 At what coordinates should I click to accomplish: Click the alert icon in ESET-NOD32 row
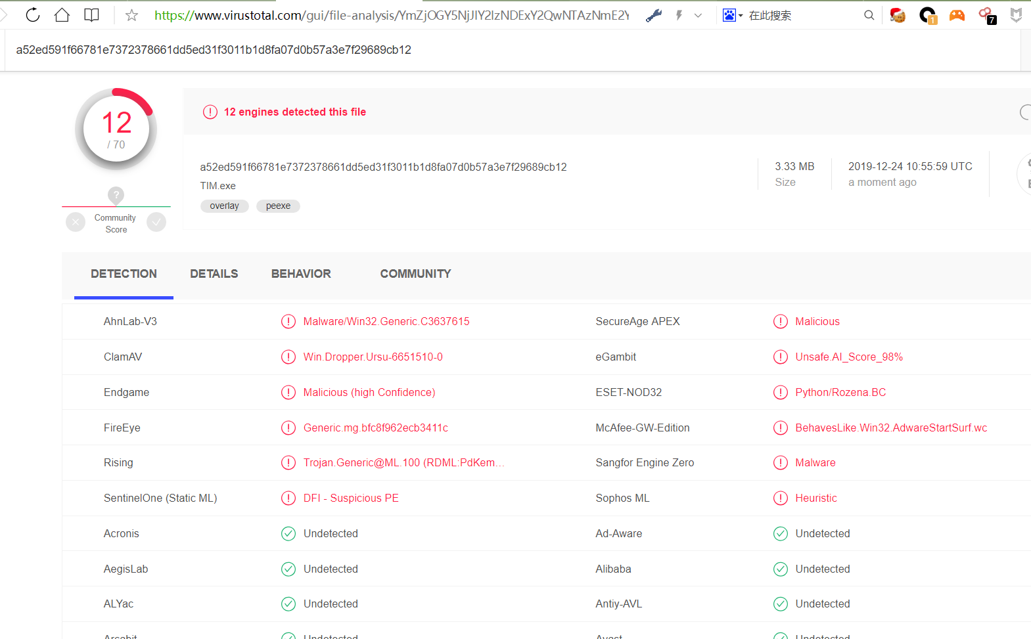[781, 392]
